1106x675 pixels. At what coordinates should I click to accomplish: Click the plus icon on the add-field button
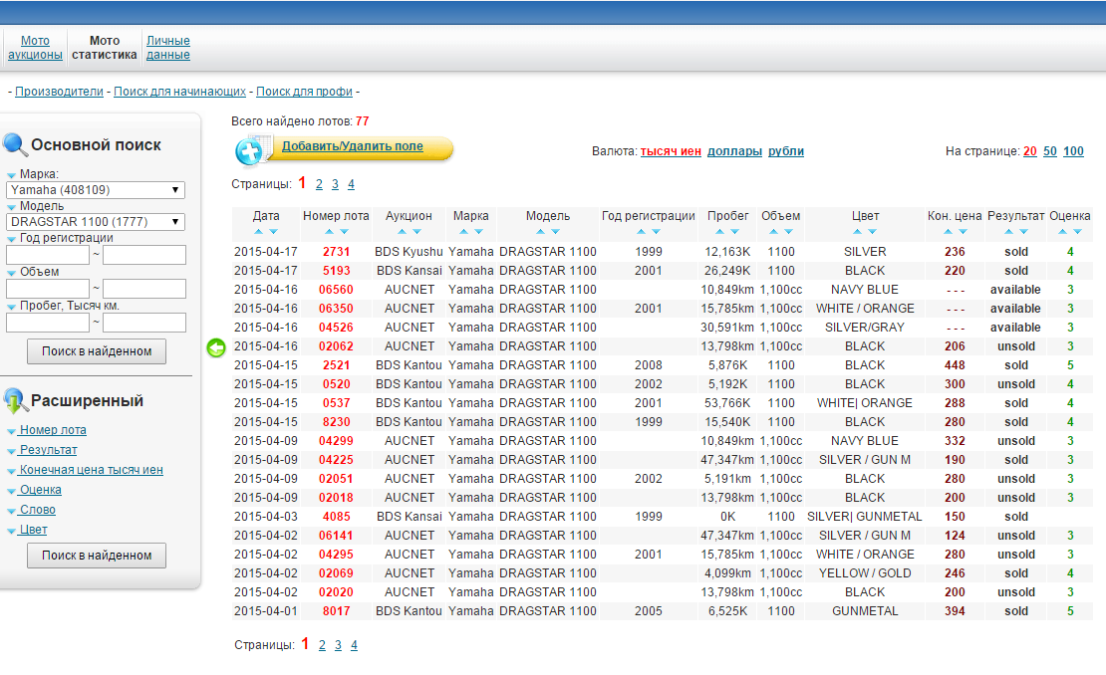point(248,151)
